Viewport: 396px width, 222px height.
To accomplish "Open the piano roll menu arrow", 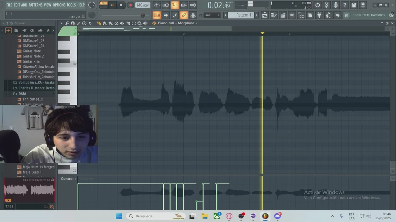I will coord(61,23).
